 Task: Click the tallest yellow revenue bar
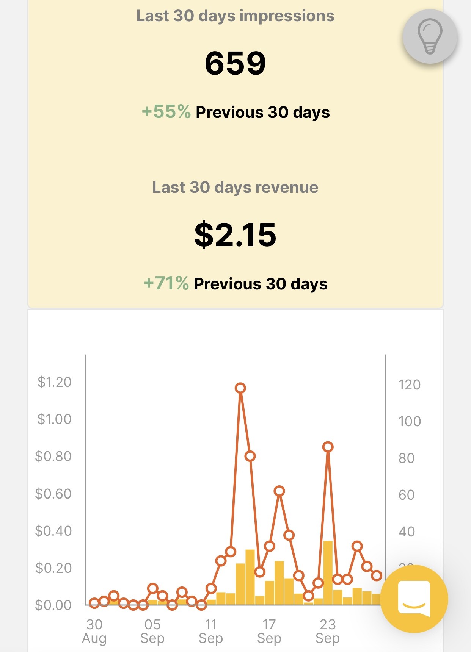point(328,572)
